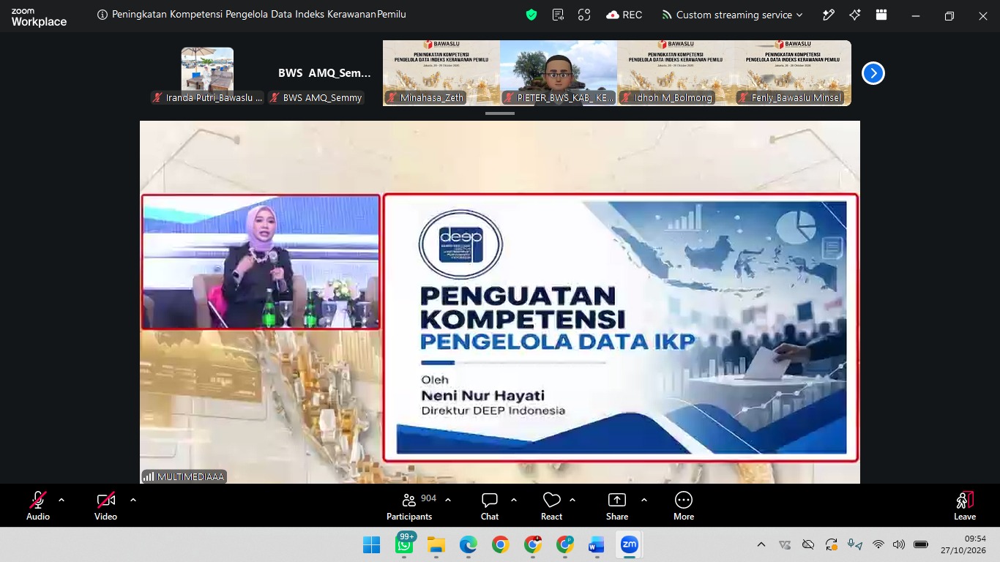The width and height of the screenshot is (1000, 562).
Task: Click the Zoom taskbar icon
Action: [629, 544]
